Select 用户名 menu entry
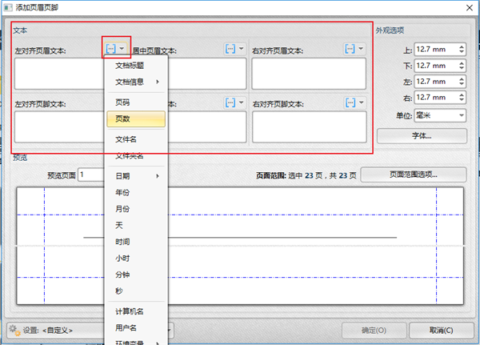This screenshot has width=480, height=345. pyautogui.click(x=136, y=328)
